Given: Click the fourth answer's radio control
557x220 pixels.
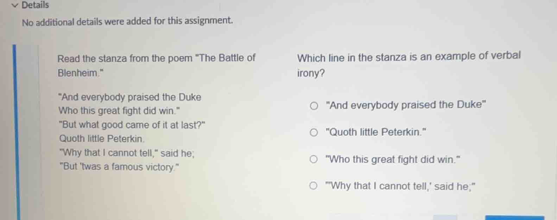Looking at the screenshot, I should [314, 185].
